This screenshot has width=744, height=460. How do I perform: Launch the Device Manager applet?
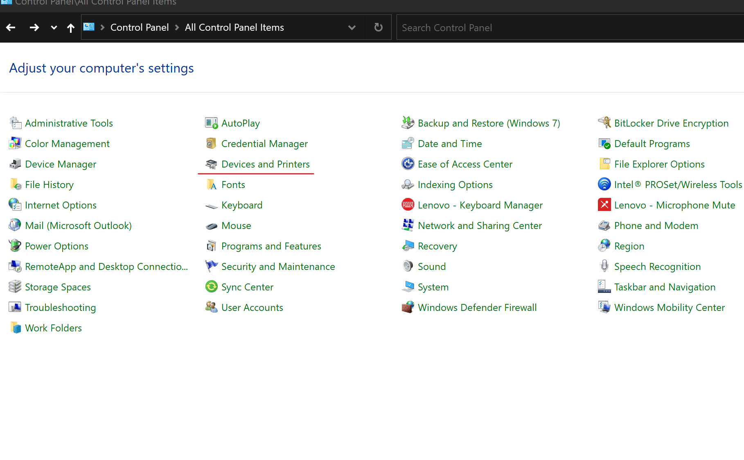pyautogui.click(x=61, y=164)
